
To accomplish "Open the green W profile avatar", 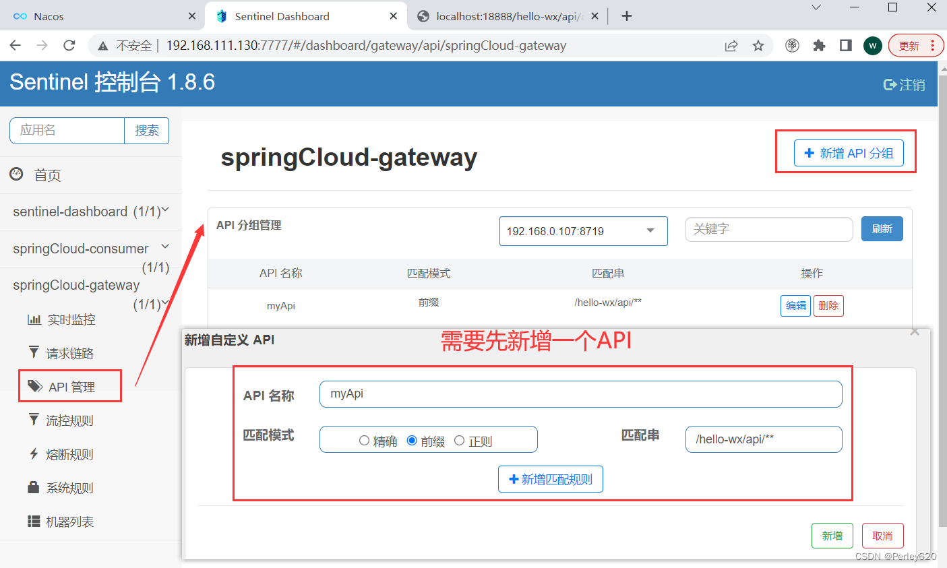I will pos(873,46).
